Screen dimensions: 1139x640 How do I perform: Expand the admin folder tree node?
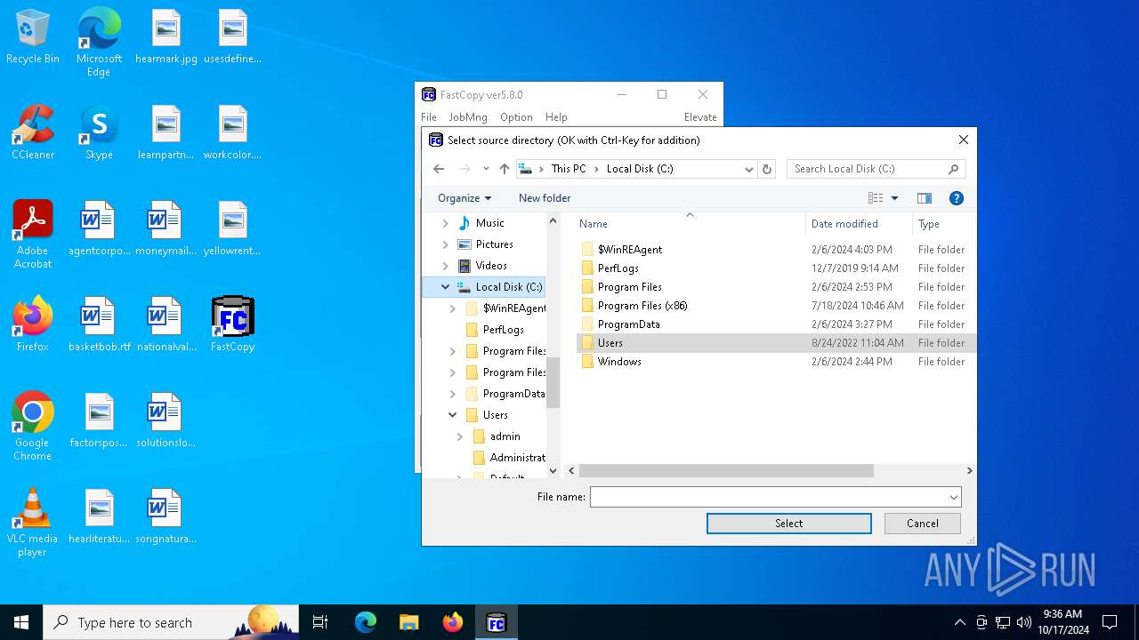click(x=460, y=436)
